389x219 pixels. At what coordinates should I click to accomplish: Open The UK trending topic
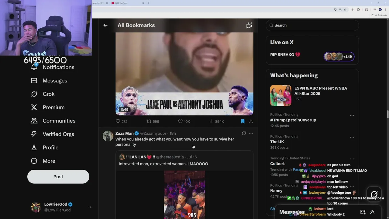coord(277,142)
